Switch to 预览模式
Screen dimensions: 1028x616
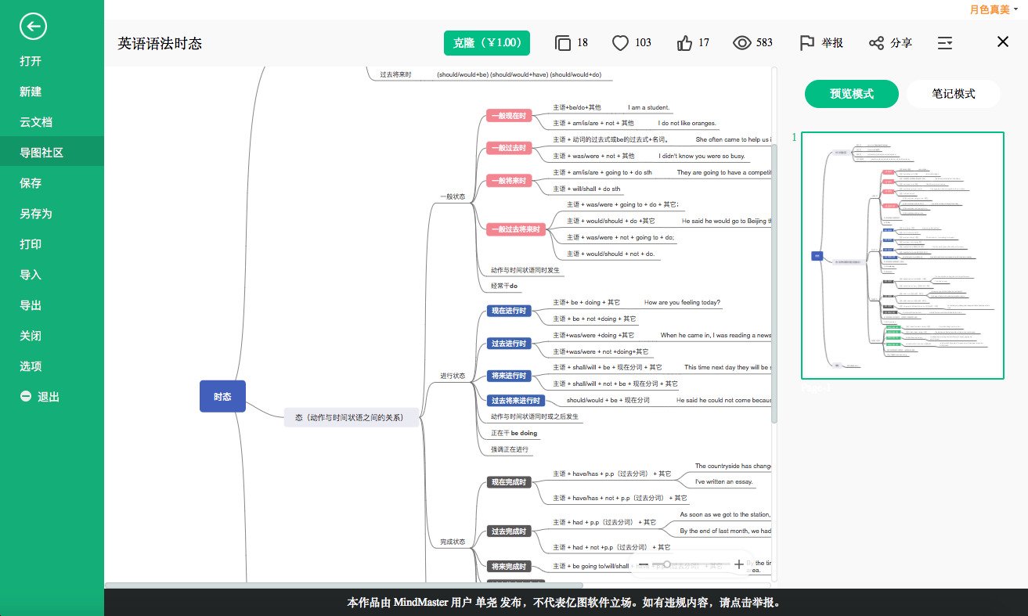click(x=852, y=94)
